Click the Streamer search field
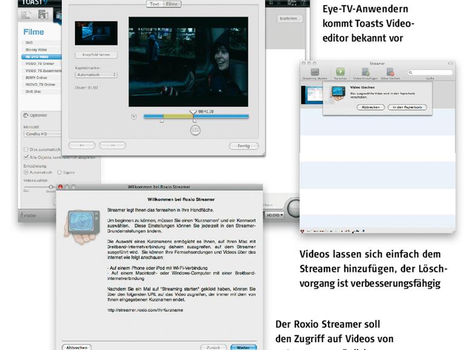Screen dimensions: 466x350 click(430, 73)
